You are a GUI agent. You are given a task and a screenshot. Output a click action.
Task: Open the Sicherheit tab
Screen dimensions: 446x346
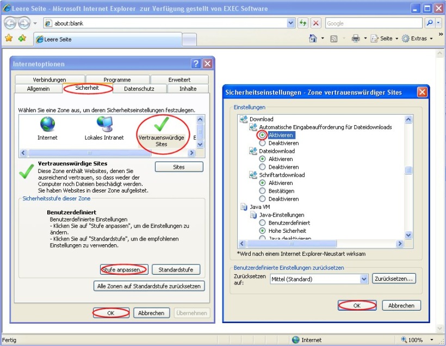(87, 88)
